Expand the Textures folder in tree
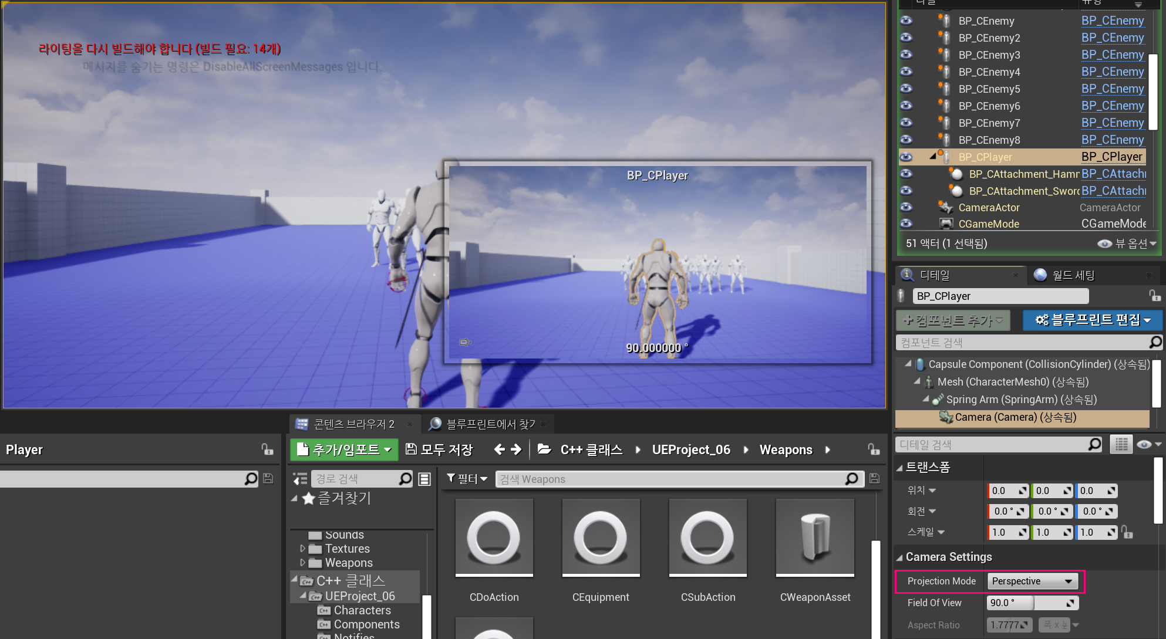The height and width of the screenshot is (639, 1166). [302, 549]
